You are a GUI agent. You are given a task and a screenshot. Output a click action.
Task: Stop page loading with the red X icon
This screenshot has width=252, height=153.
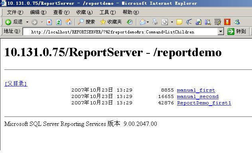(49, 22)
